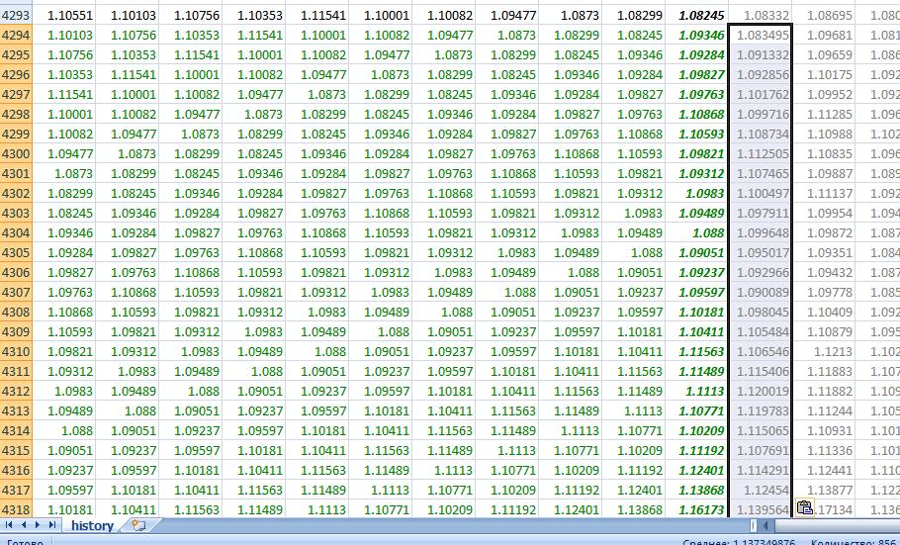Select the bold cell value 1.16173
900x545 pixels.
click(x=703, y=509)
